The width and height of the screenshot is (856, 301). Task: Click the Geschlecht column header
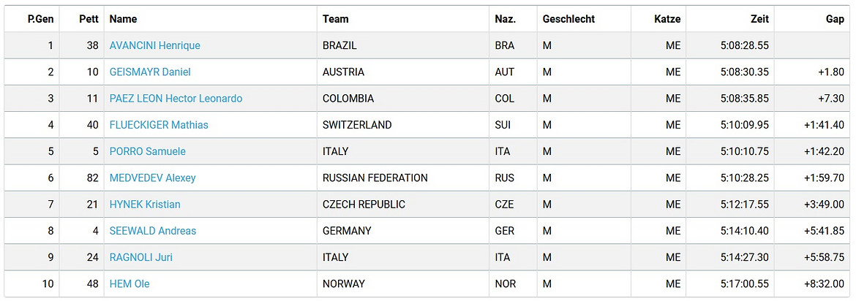click(x=568, y=19)
